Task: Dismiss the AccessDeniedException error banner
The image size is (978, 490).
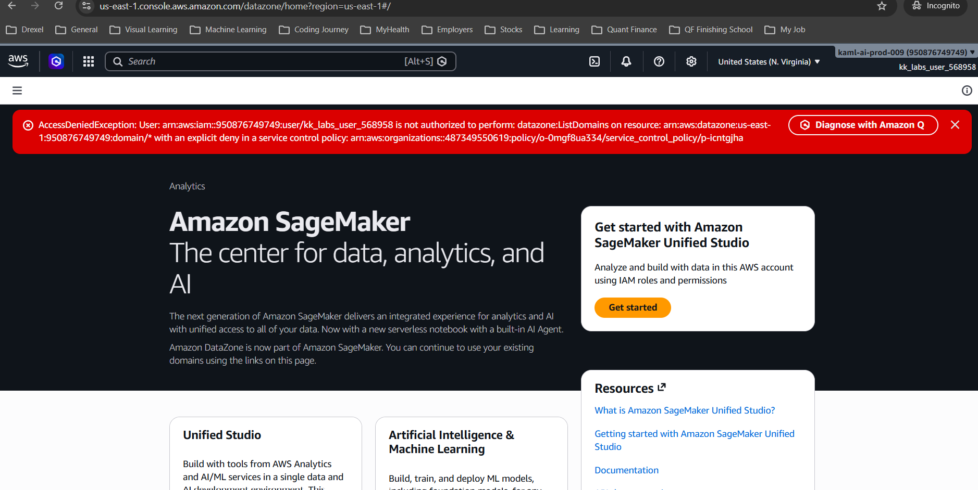Action: pyautogui.click(x=955, y=125)
